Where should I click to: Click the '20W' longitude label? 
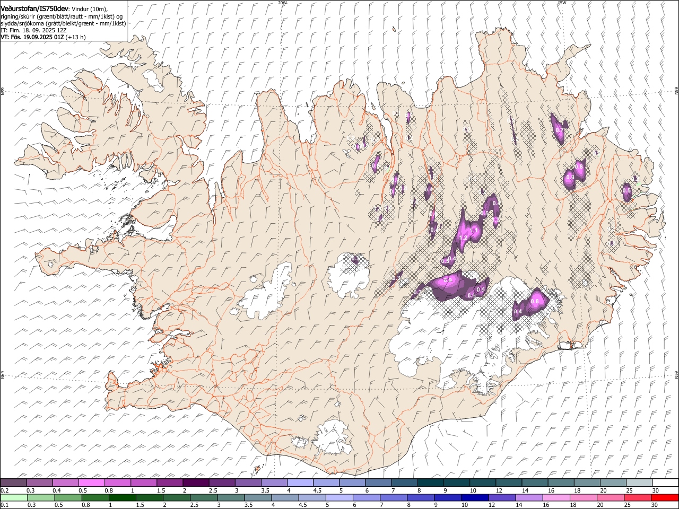(x=282, y=3)
